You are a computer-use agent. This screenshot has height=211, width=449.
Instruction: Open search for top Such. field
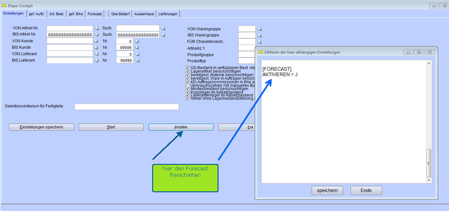[163, 29]
